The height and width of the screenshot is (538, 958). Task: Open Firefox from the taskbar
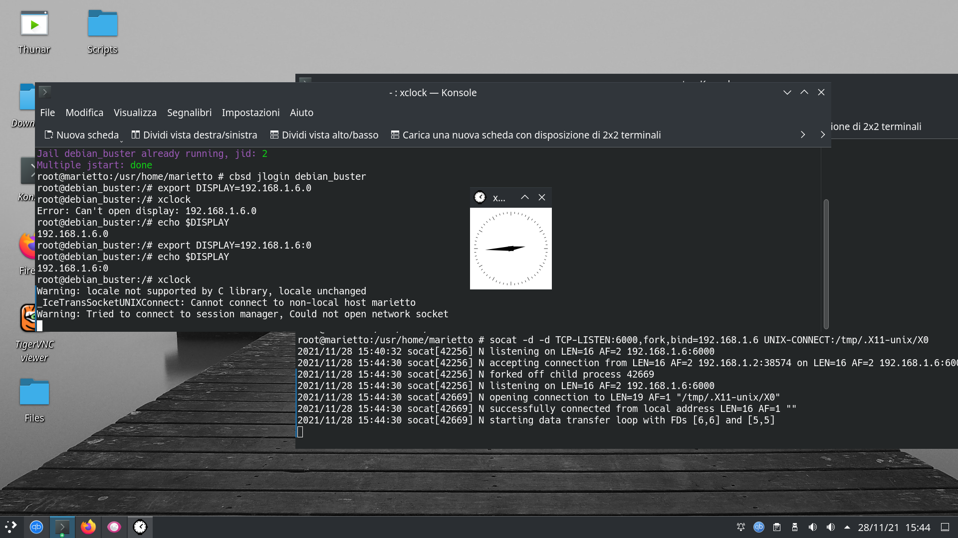pos(89,527)
